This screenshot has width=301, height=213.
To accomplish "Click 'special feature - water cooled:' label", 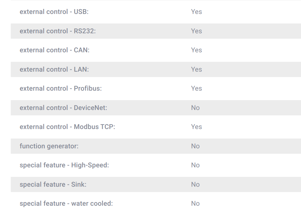I will [66, 203].
